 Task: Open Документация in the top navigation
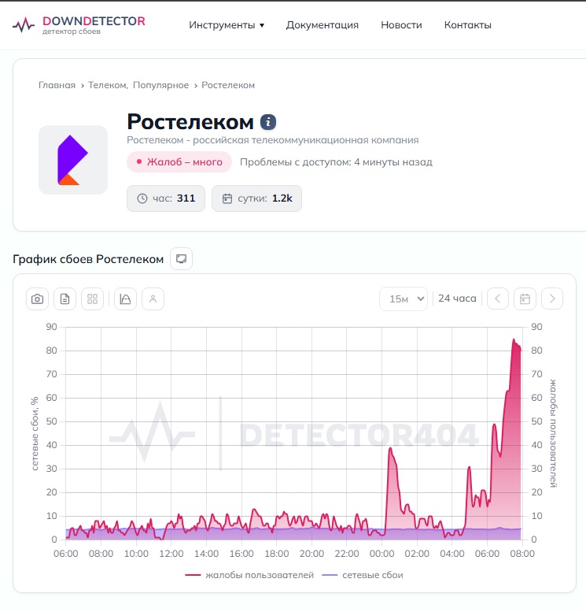322,25
